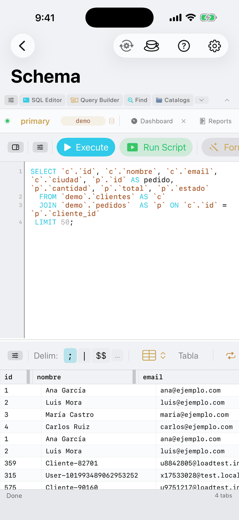Open editor options sliders icon beside Execute

coord(40,147)
